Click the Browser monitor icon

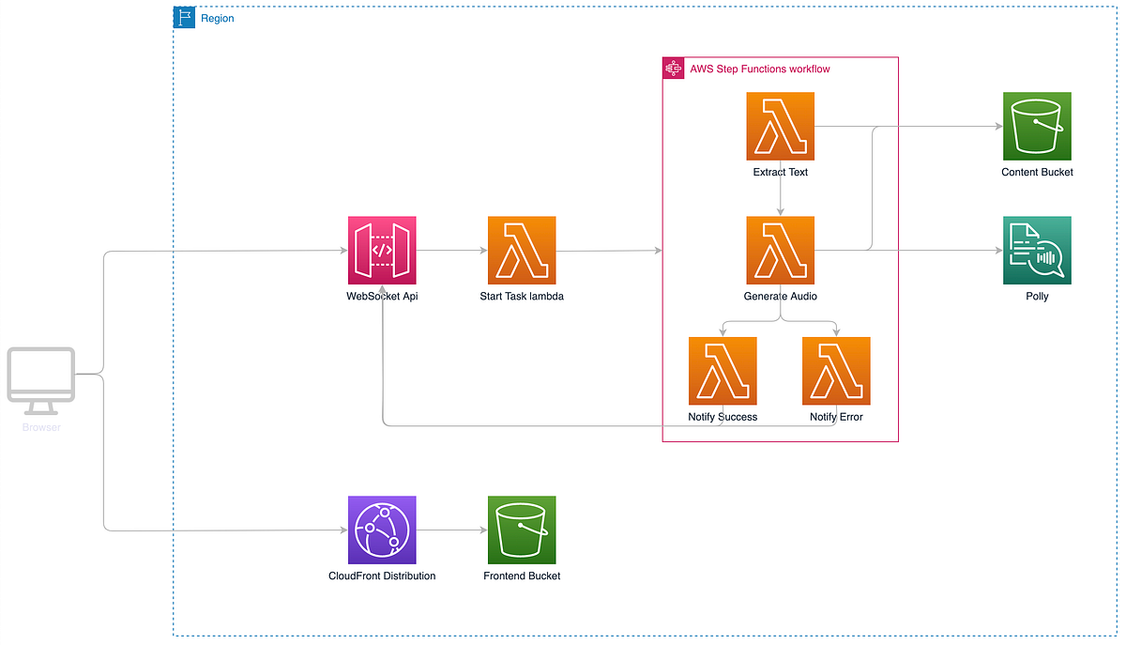click(40, 376)
